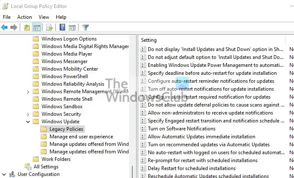Select Windows Media Digital Rights Management folder

click(85, 46)
